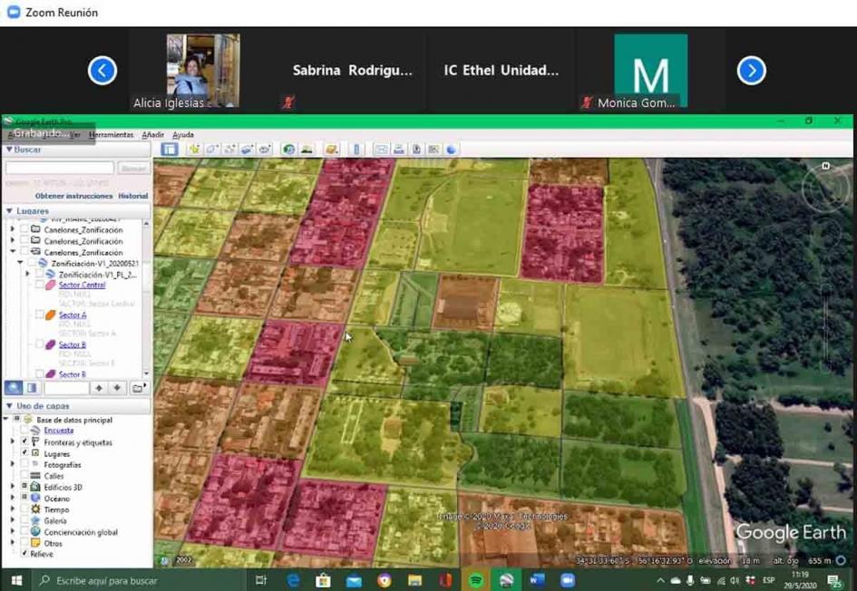Screen dimensions: 857x591
Task: Open the Sector A place link
Action: pos(73,315)
